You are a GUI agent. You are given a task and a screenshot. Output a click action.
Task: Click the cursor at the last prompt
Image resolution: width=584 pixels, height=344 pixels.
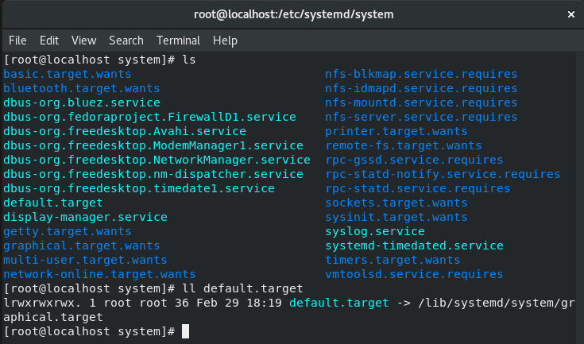coord(185,331)
